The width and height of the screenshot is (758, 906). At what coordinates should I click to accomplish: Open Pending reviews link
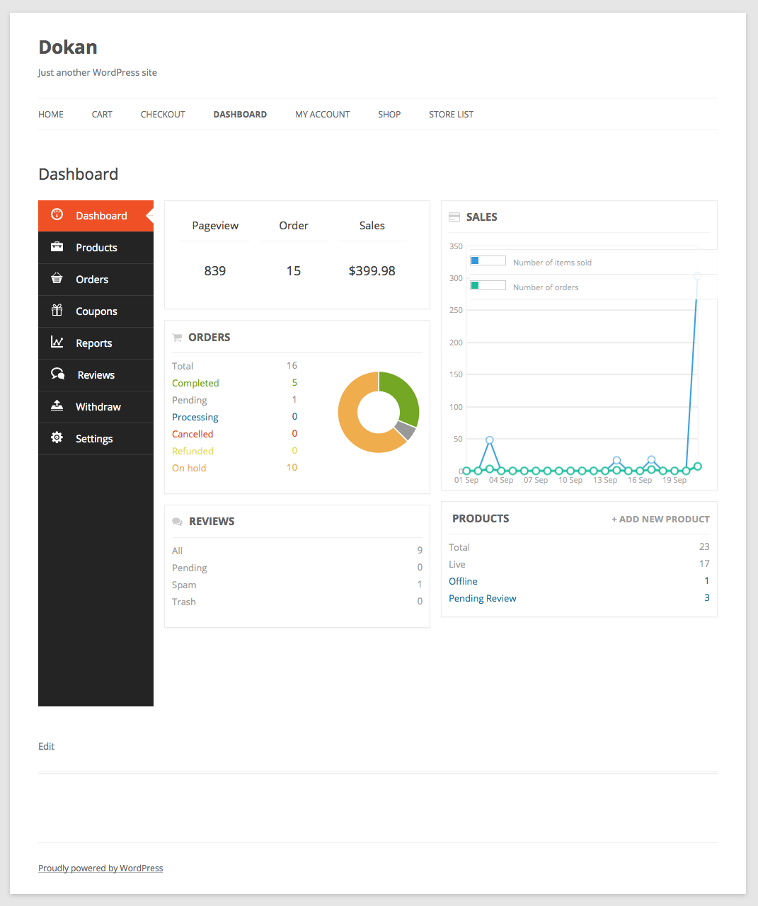(190, 568)
